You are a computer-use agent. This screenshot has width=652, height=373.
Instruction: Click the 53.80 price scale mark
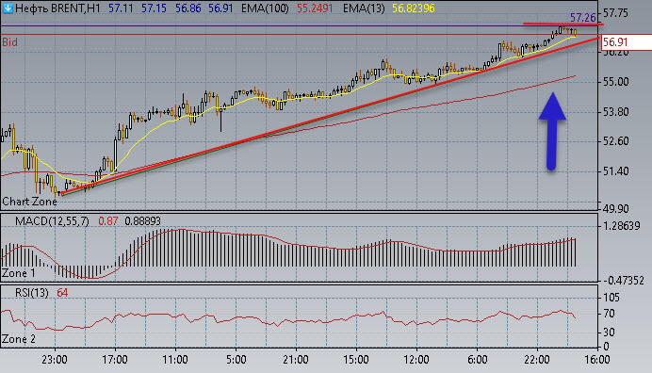click(616, 112)
